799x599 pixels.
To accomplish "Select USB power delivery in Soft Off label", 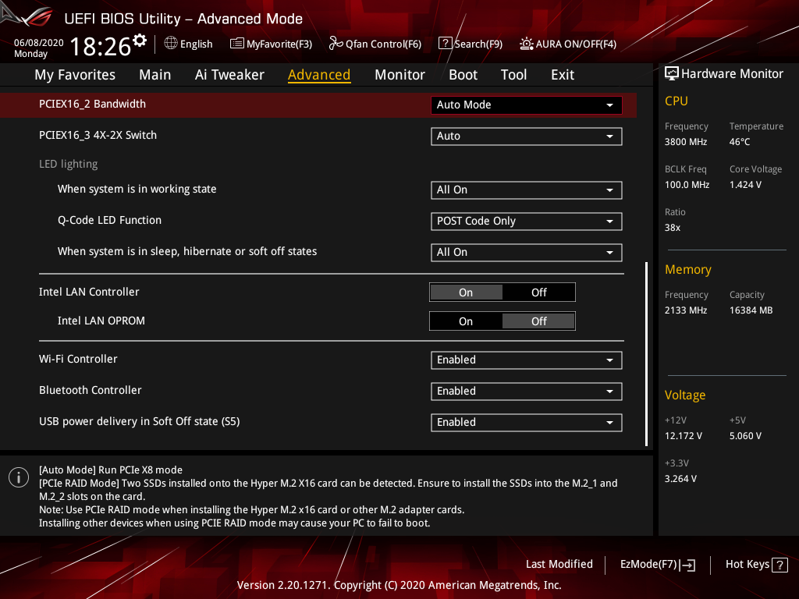I will click(139, 422).
